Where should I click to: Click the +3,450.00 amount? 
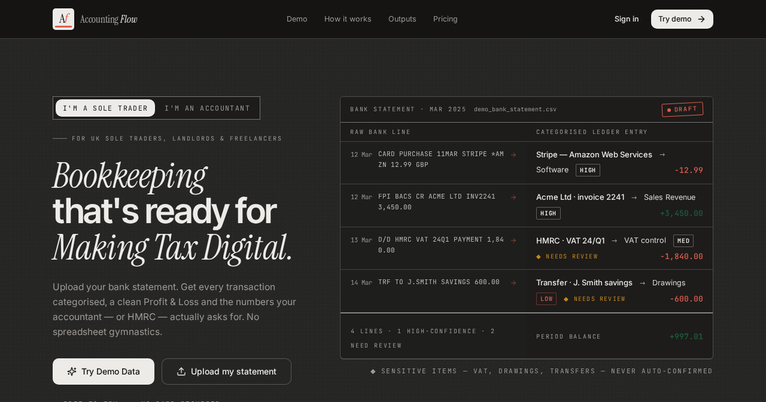click(681, 213)
